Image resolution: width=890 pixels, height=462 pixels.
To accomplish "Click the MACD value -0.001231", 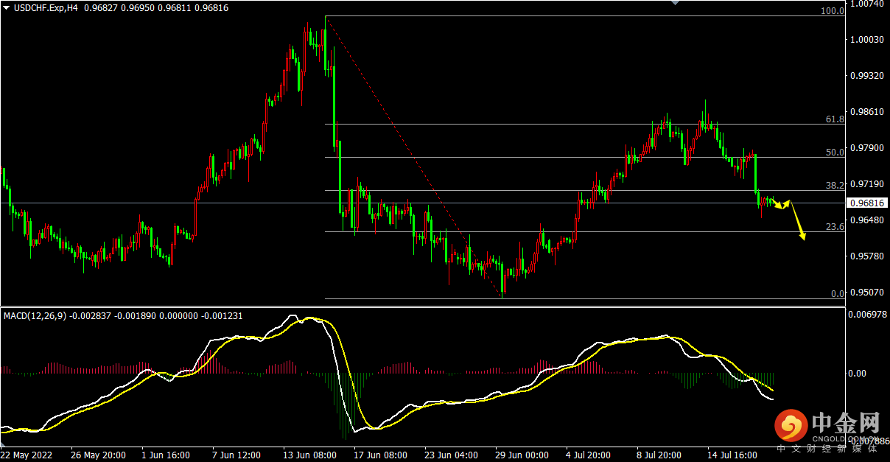I will (x=222, y=315).
